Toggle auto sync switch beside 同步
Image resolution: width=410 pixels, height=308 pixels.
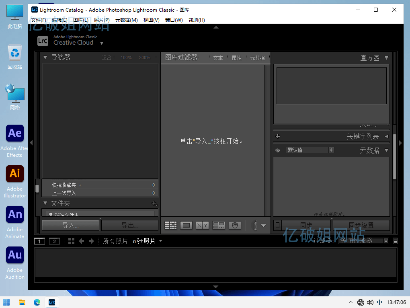pos(278,225)
